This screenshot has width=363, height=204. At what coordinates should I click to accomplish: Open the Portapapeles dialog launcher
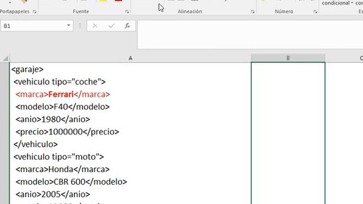tap(35, 11)
